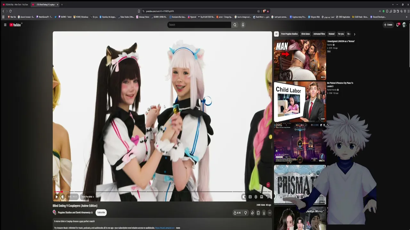This screenshot has height=230, width=410.
Task: Open the Poppies Studios channel avatar
Action: pyautogui.click(x=54, y=212)
